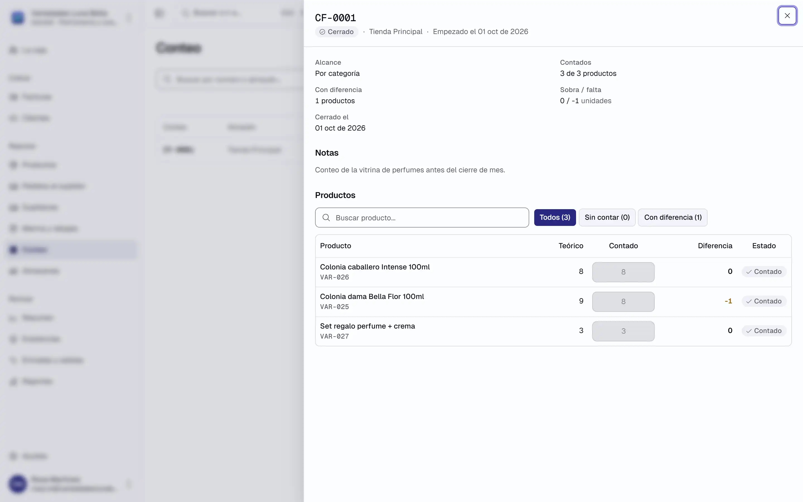Click Contado status badge for Colonia caballero Intense

(x=764, y=272)
